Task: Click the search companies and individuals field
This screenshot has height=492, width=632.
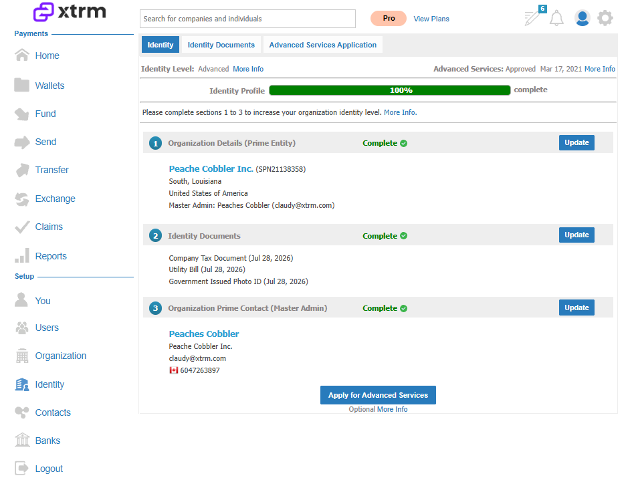Action: (247, 19)
